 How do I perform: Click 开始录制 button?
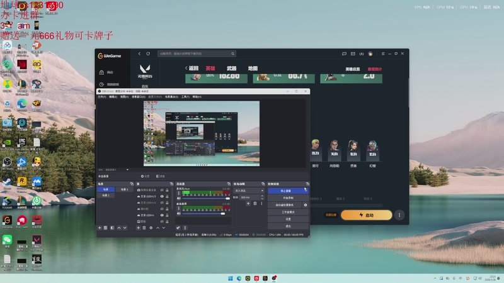tap(289, 197)
